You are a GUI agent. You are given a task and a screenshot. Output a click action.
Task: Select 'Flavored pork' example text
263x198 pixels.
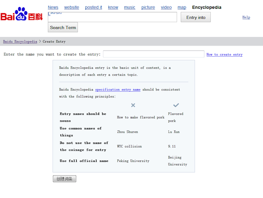pos(176,117)
